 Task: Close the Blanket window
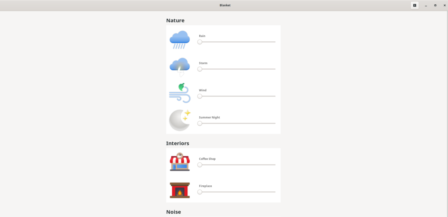tap(445, 5)
